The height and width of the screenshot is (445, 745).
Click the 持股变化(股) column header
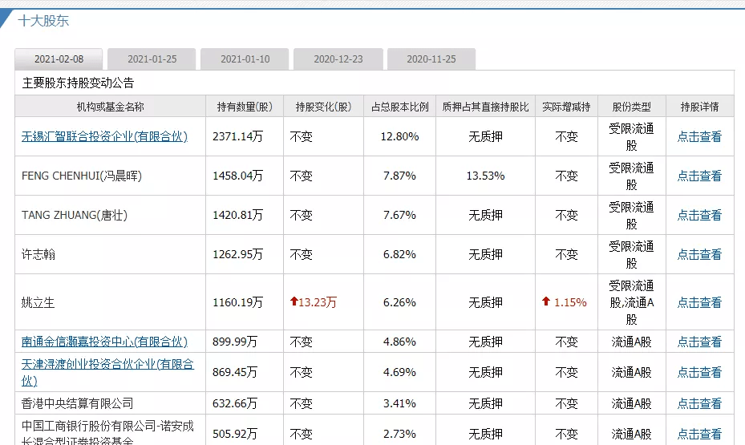tap(323, 107)
